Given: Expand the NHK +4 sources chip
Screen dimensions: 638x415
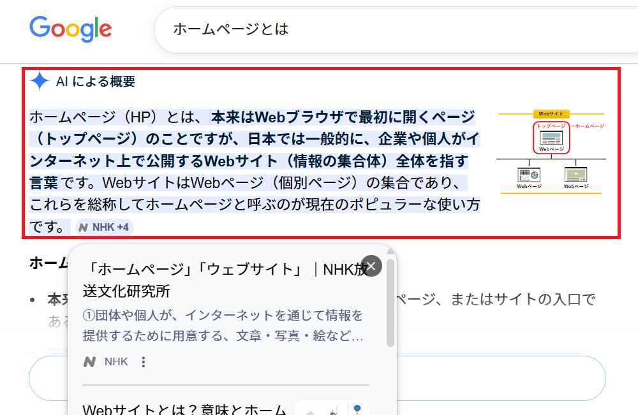Looking at the screenshot, I should click(105, 227).
